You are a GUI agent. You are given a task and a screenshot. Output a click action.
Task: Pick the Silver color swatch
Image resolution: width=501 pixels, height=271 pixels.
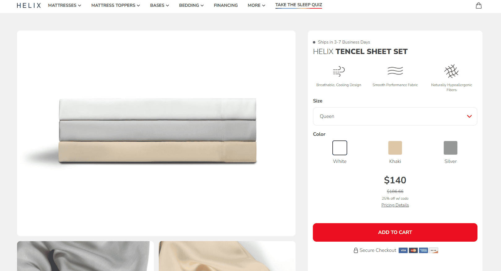tap(451, 148)
